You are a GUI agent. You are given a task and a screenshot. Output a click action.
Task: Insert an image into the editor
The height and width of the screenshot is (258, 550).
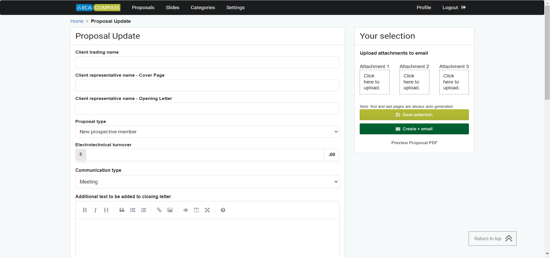coord(170,210)
